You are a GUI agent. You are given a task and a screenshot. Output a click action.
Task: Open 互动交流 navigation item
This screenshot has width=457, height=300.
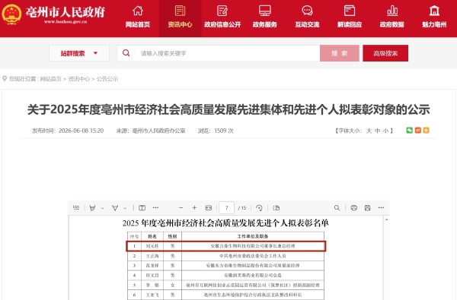click(307, 17)
